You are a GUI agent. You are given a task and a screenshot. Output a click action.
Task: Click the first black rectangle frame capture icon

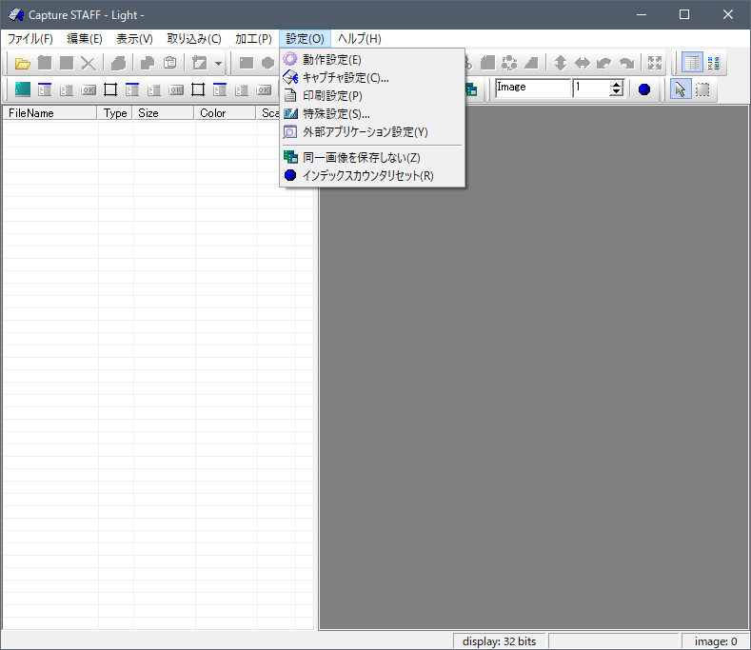(x=110, y=89)
